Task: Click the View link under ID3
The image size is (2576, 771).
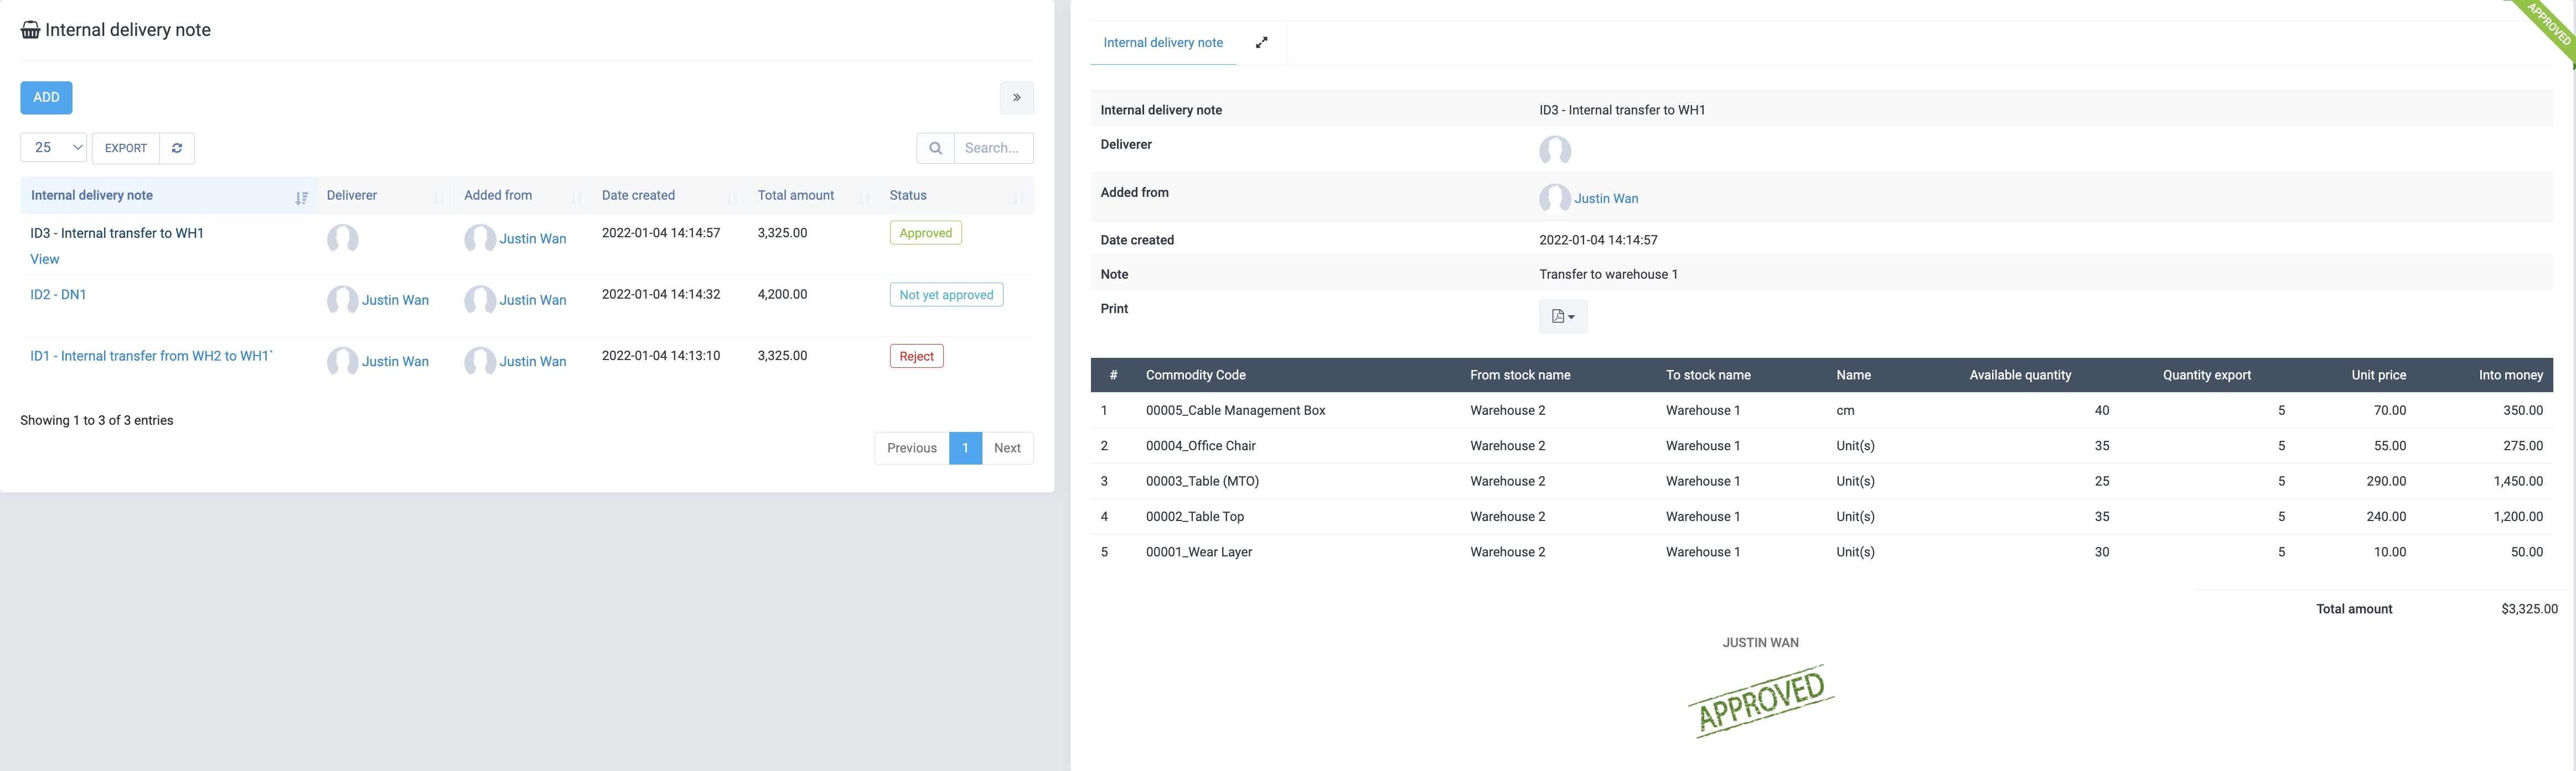Action: point(45,259)
